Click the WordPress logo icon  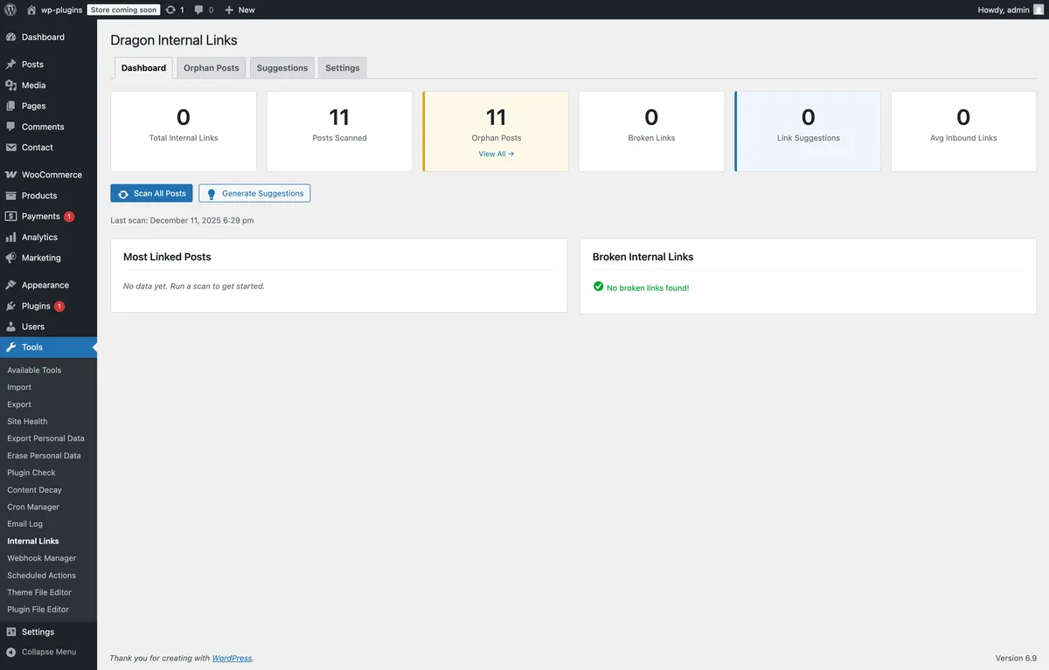coord(10,10)
